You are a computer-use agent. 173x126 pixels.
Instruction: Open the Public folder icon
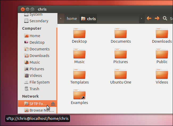[162, 54]
